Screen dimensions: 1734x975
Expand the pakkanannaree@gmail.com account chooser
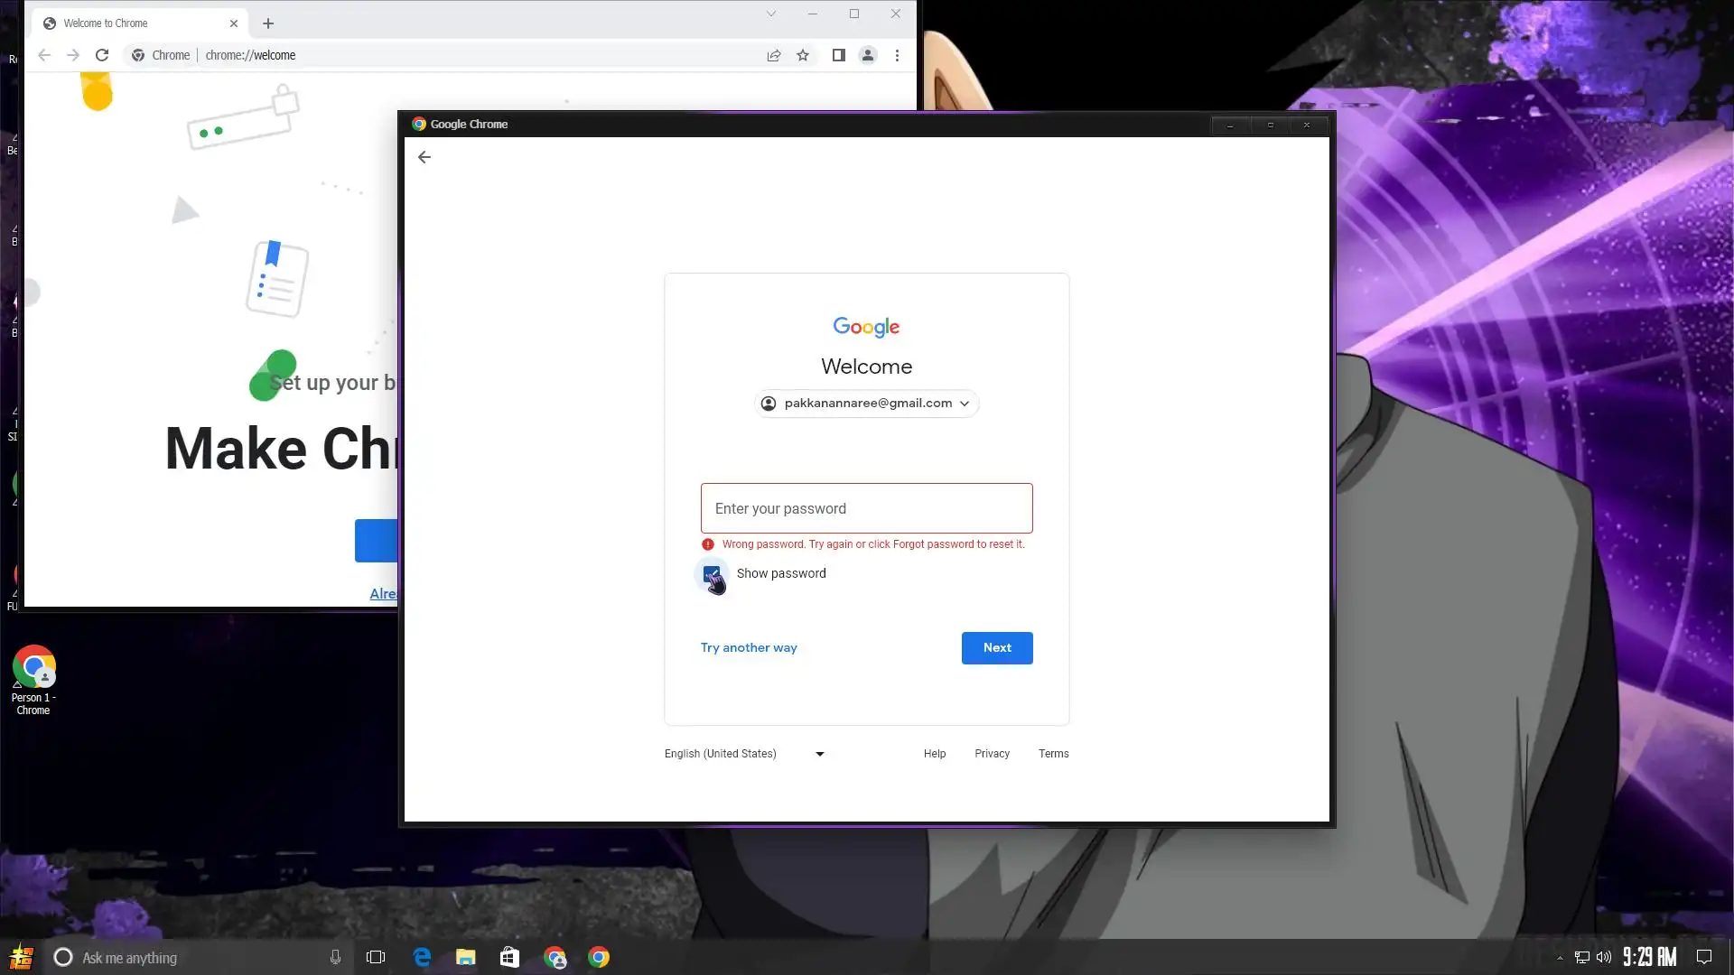[867, 404]
